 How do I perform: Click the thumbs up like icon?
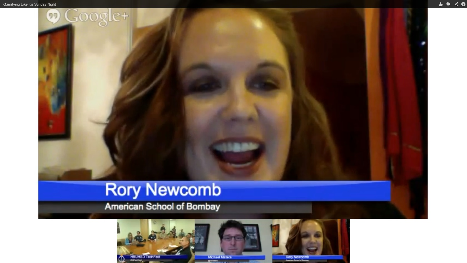(x=441, y=4)
